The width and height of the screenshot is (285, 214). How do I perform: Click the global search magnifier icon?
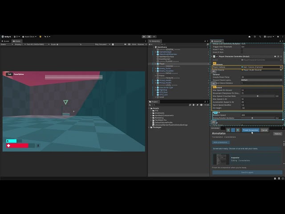point(260,37)
